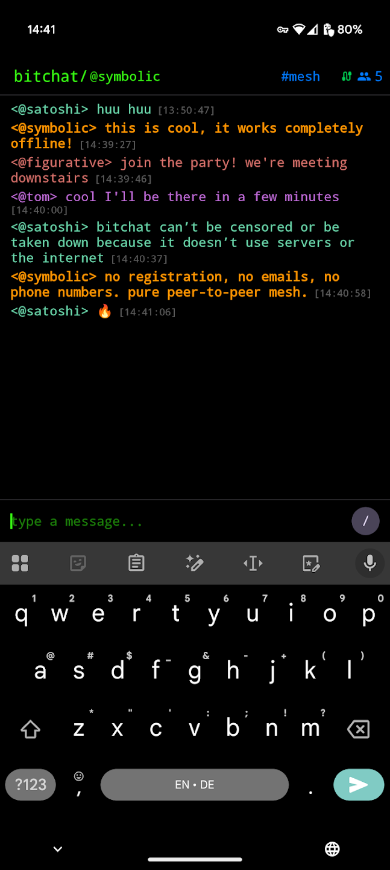This screenshot has height=870, width=390.
Task: Open the keyboard clipboard icon
Action: (136, 563)
